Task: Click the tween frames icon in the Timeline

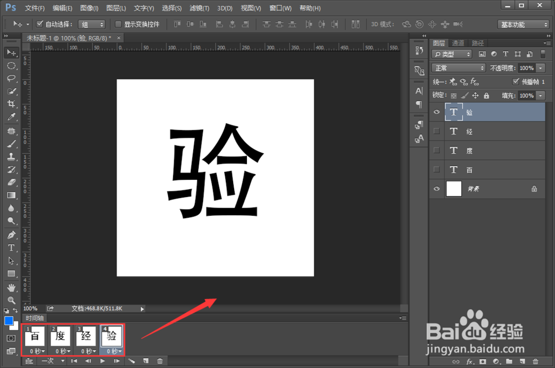Action: click(x=132, y=361)
